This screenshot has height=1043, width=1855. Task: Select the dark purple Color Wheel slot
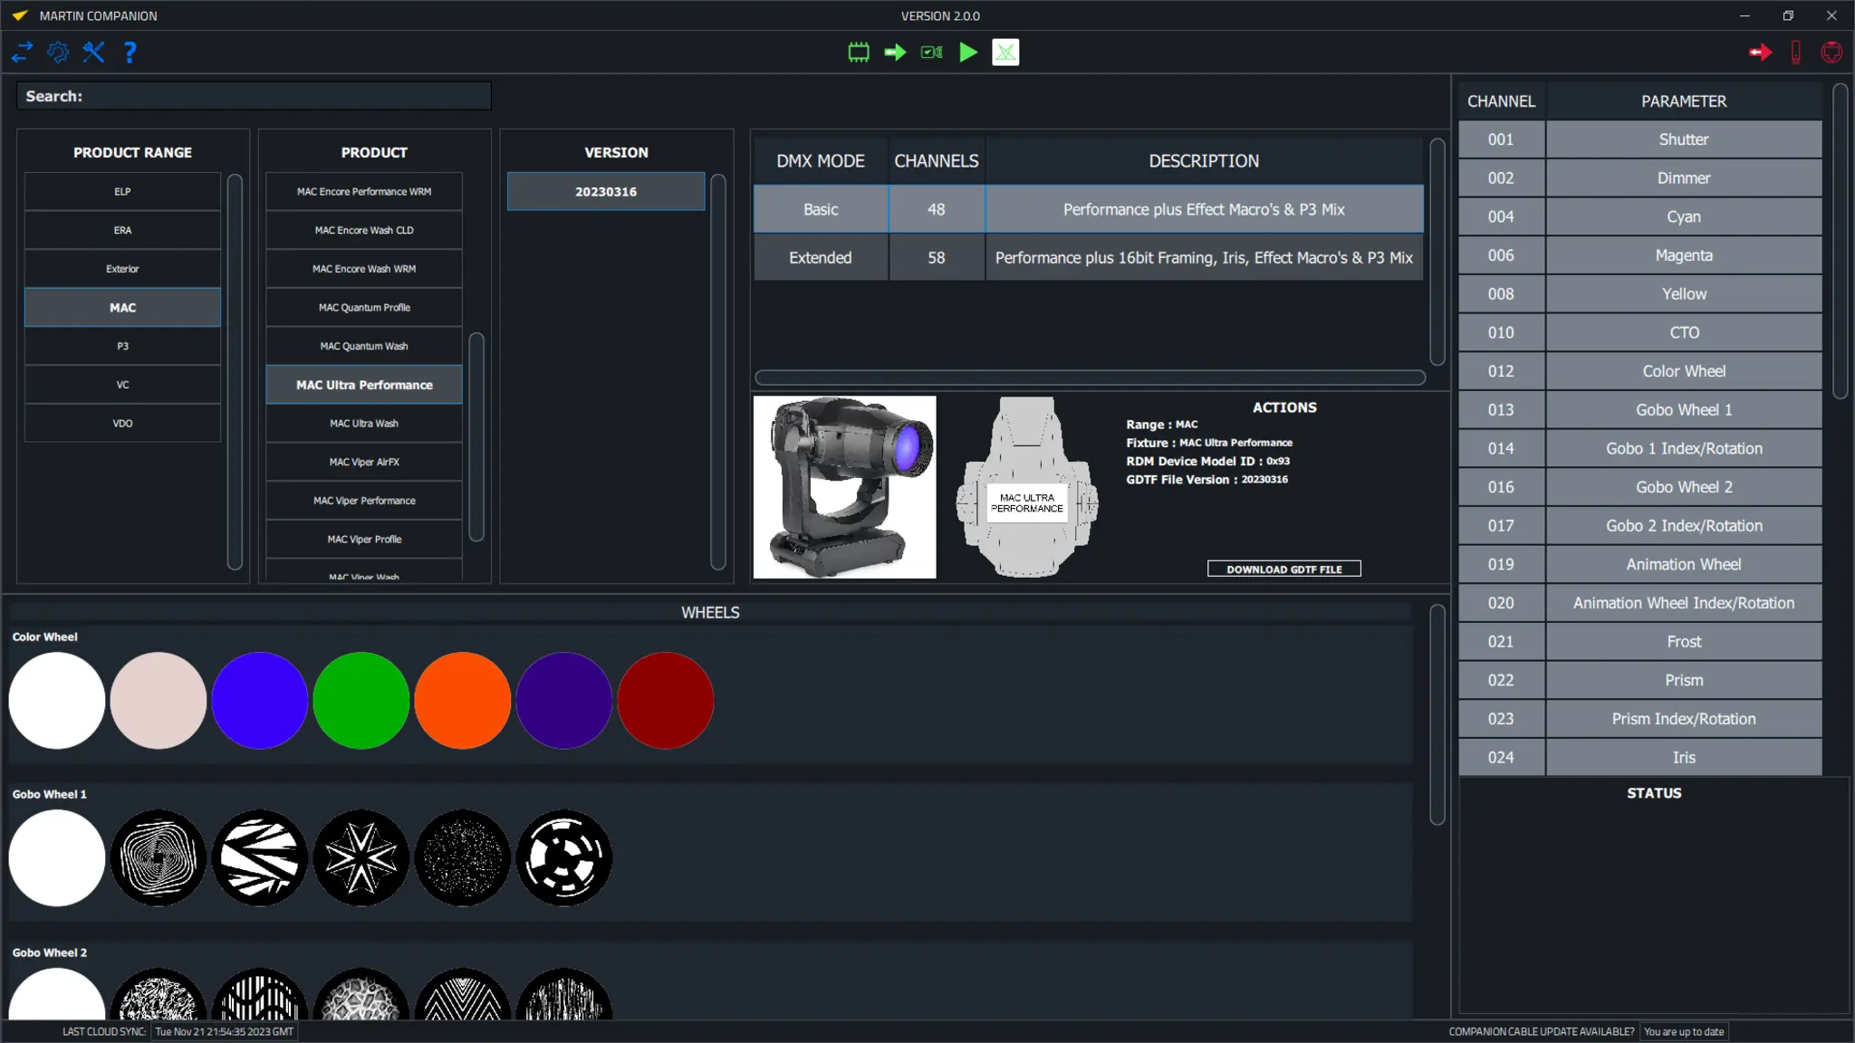[x=564, y=701]
